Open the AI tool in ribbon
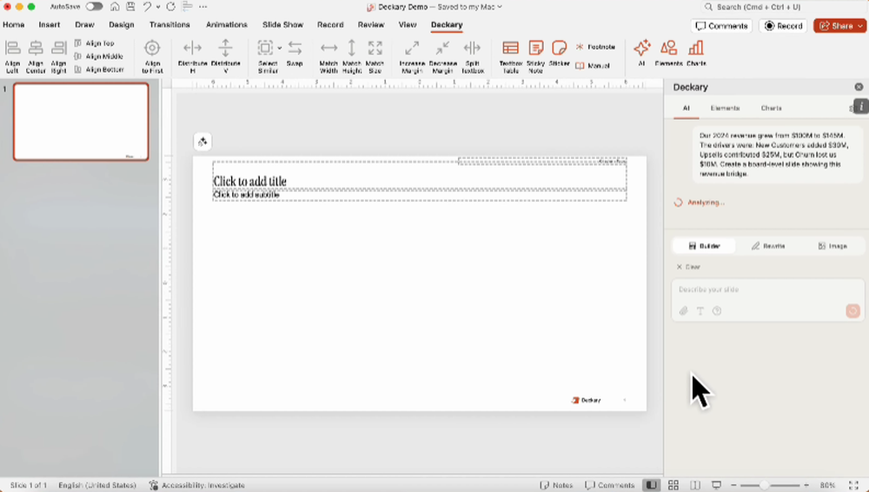 tap(642, 53)
